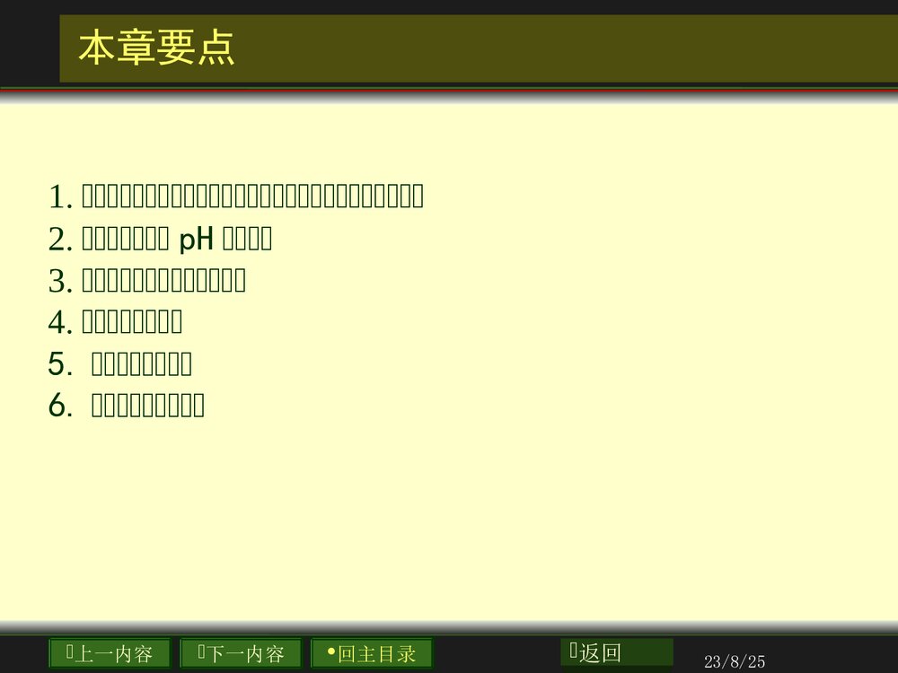Click the number "1." of the first list item
The width and height of the screenshot is (898, 673).
tap(58, 195)
